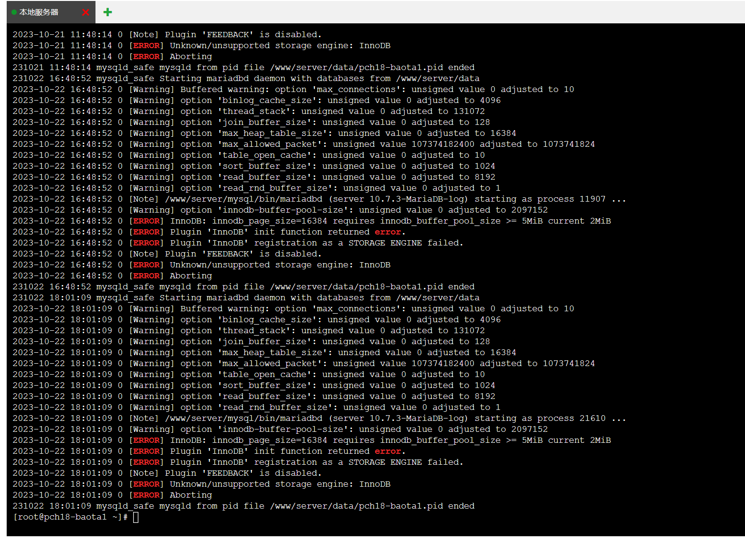Close the 本地服务器 tab with the red X
The width and height of the screenshot is (745, 541).
85,12
